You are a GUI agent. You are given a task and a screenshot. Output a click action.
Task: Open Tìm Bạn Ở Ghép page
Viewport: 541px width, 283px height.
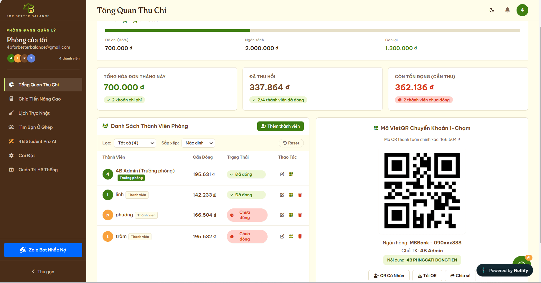(x=43, y=127)
